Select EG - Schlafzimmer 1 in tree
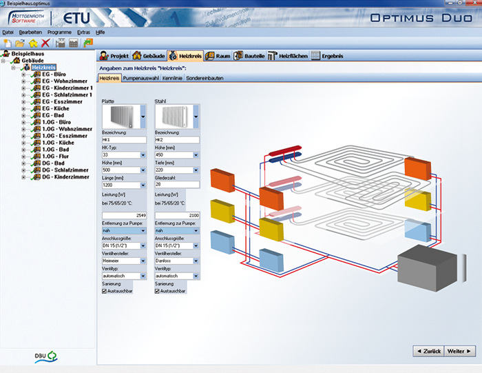This screenshot has width=482, height=373. click(x=67, y=94)
